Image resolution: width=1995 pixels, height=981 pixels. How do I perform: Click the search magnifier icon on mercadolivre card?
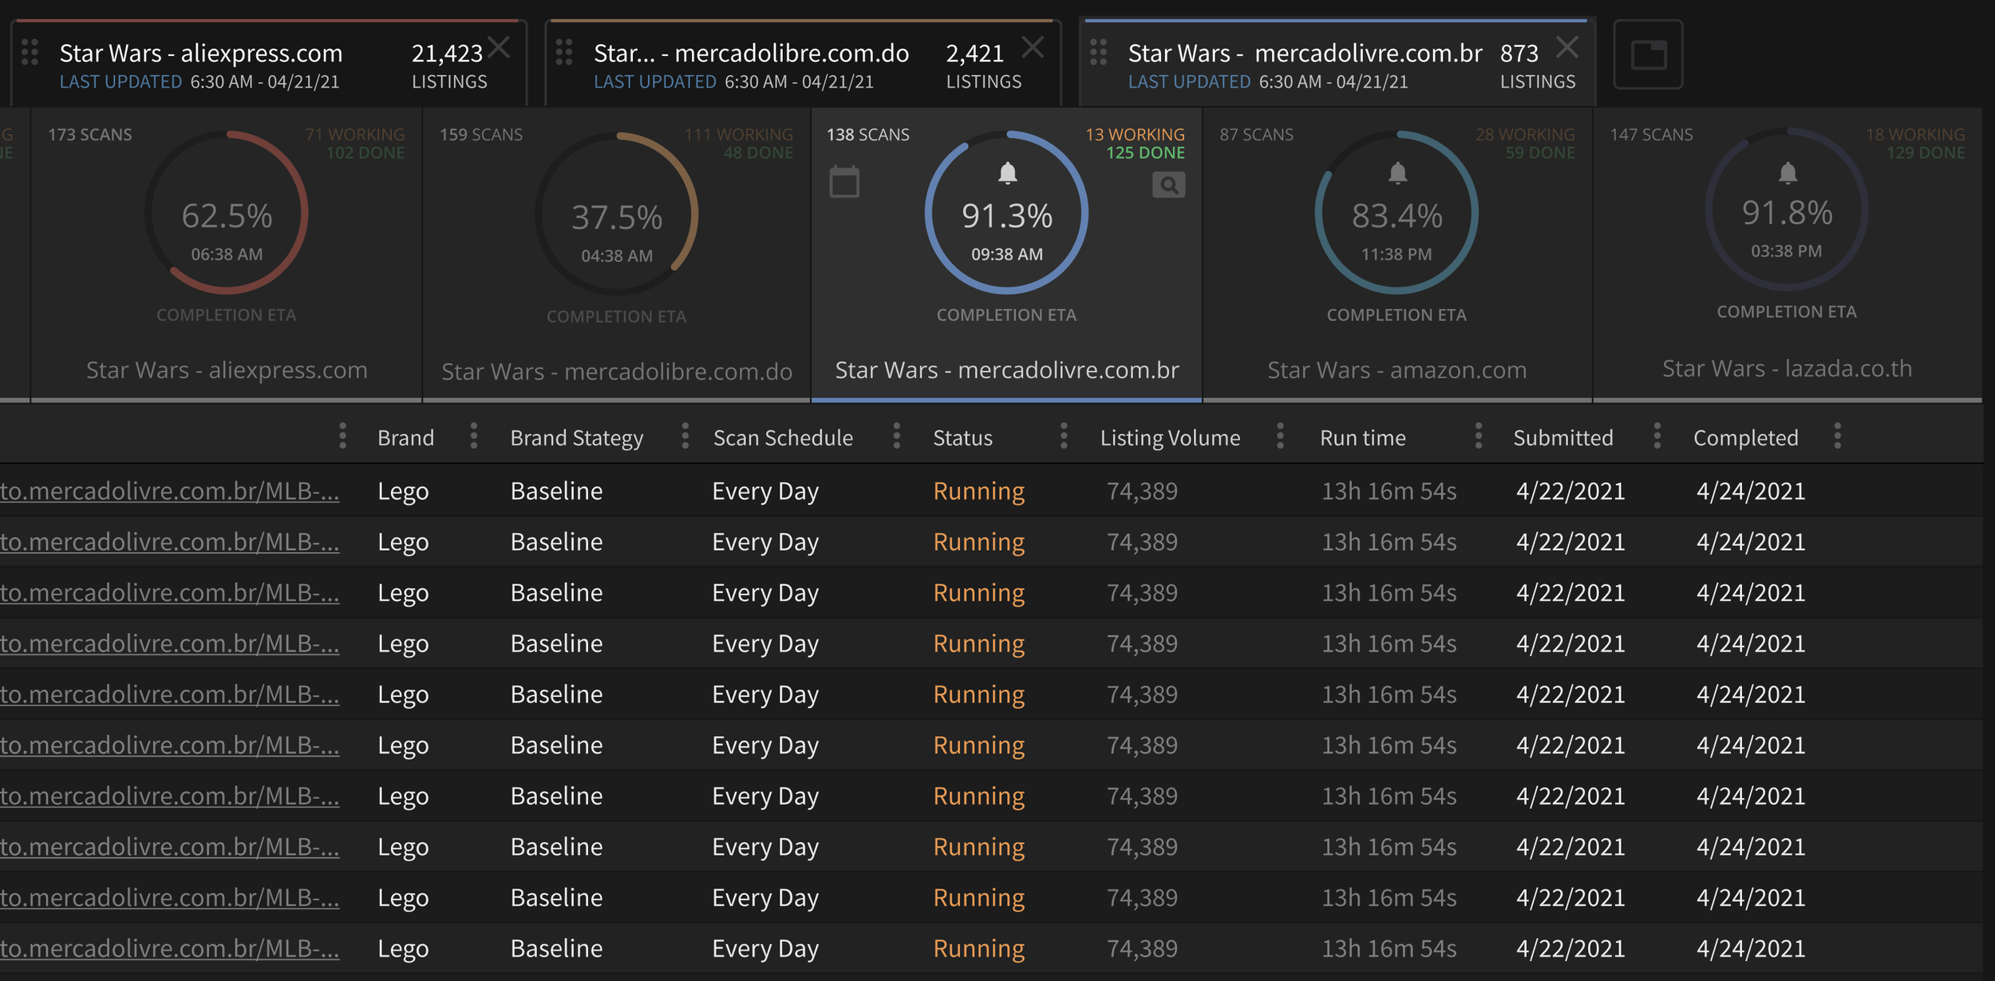click(x=1168, y=185)
